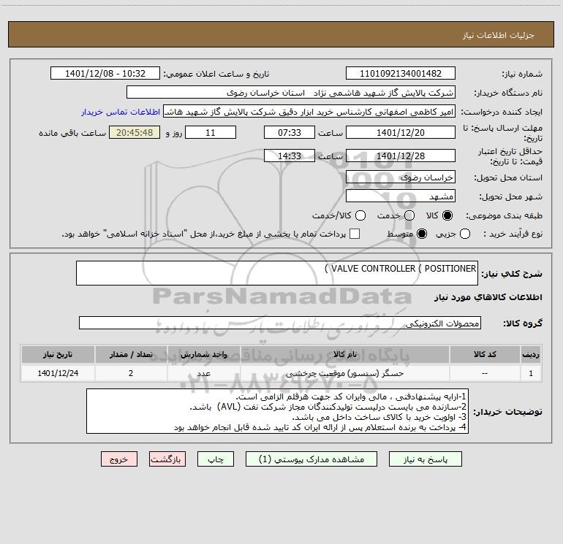563x544 pixels.
Task: Click the need date cell 1401/12/24
Action: (x=58, y=373)
